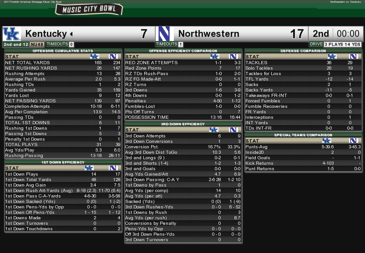Click the game clock 00:00
This screenshot has width=365, height=253.
[348, 34]
